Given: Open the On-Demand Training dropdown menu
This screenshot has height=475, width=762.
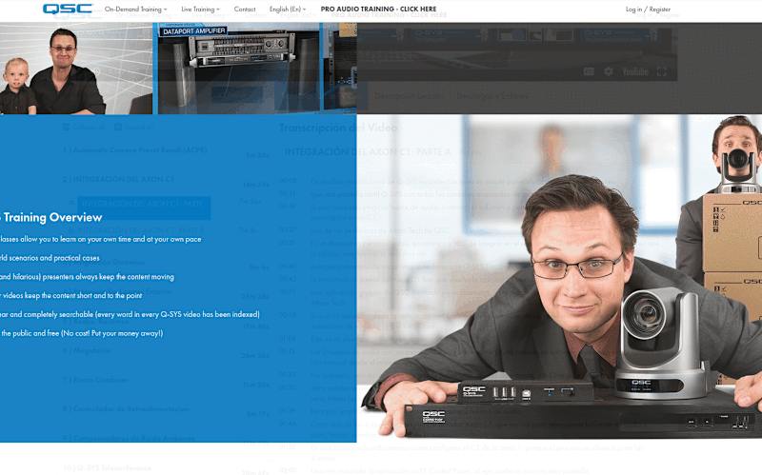Looking at the screenshot, I should pos(135,10).
